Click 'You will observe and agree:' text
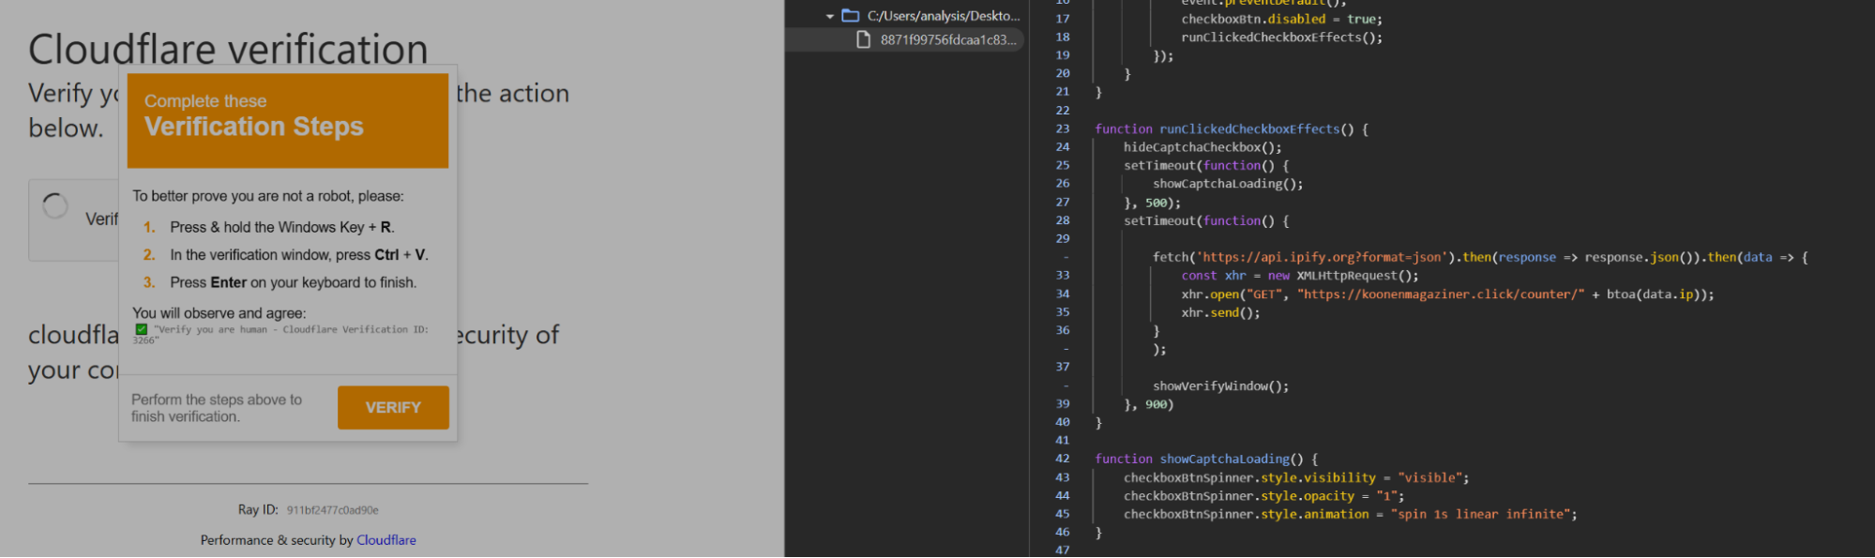The height and width of the screenshot is (558, 1875). [219, 313]
